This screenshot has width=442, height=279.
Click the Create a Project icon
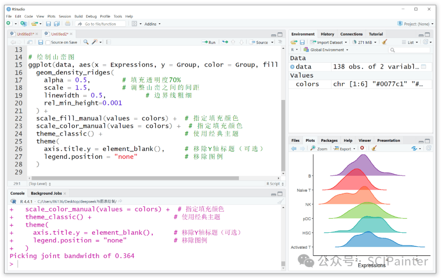24,24
